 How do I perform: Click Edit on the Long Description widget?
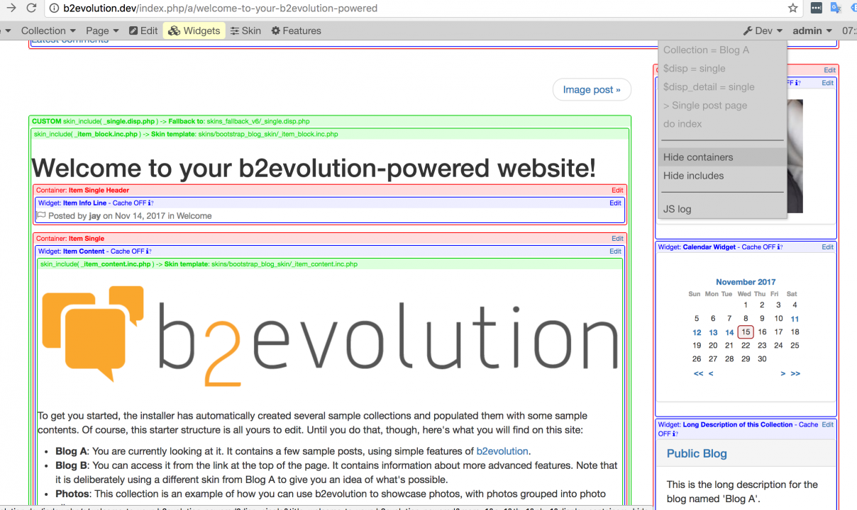pyautogui.click(x=827, y=425)
